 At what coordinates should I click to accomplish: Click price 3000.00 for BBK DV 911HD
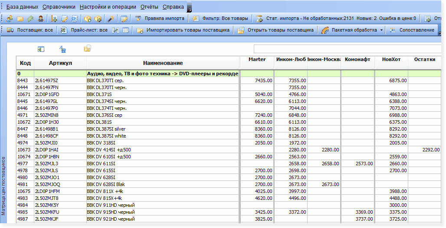click(391, 205)
